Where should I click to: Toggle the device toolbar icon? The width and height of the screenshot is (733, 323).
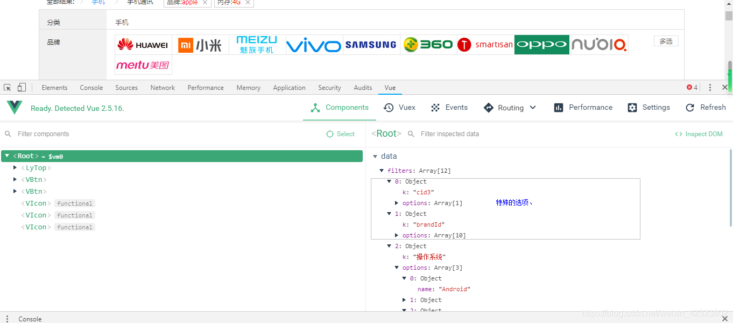point(22,87)
